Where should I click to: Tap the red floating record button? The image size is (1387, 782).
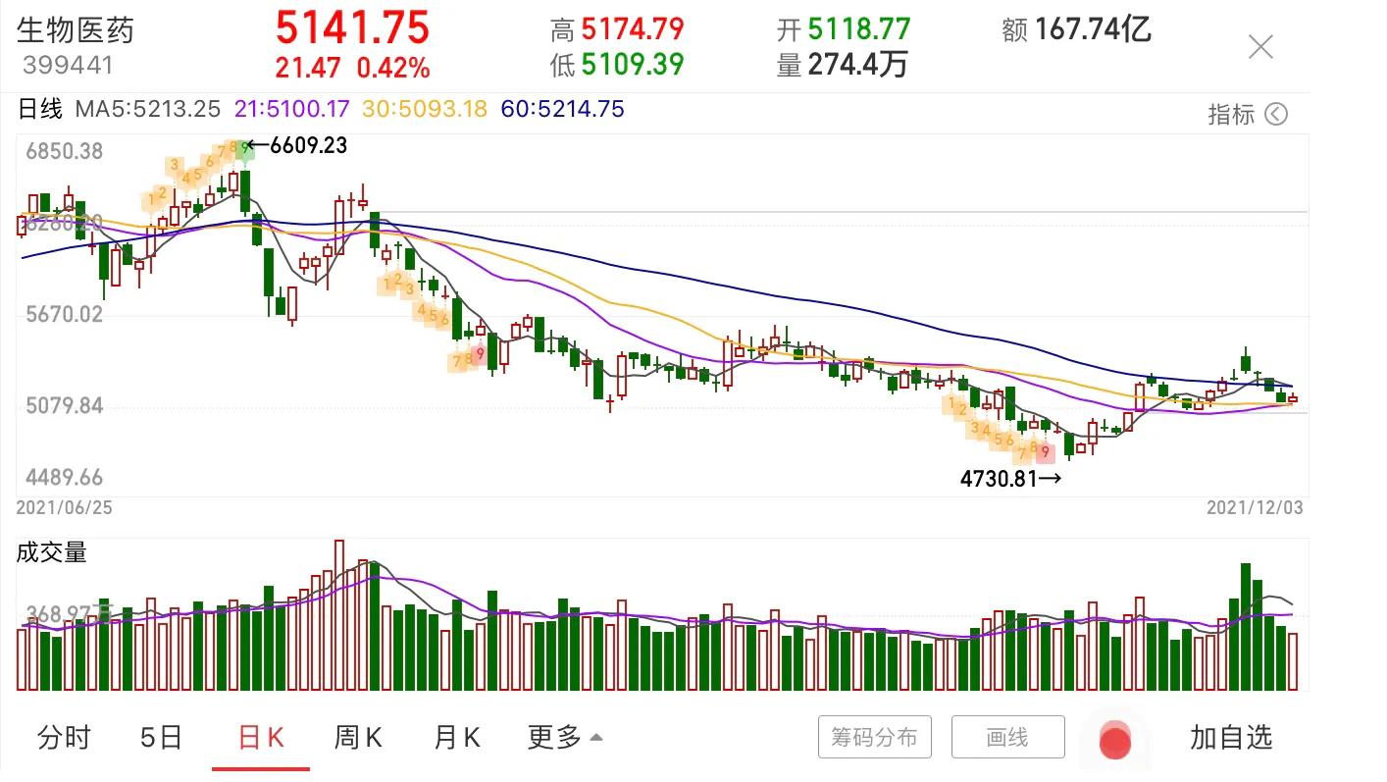(1114, 741)
